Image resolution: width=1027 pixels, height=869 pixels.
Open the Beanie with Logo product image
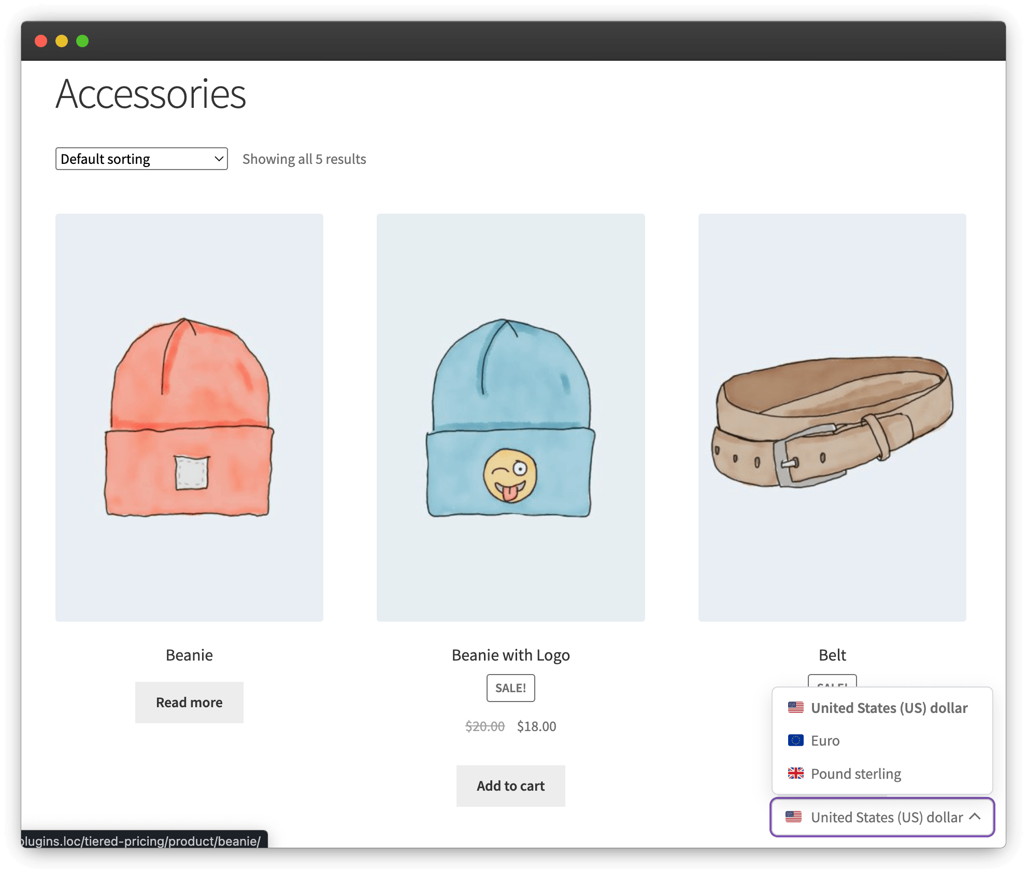click(511, 417)
